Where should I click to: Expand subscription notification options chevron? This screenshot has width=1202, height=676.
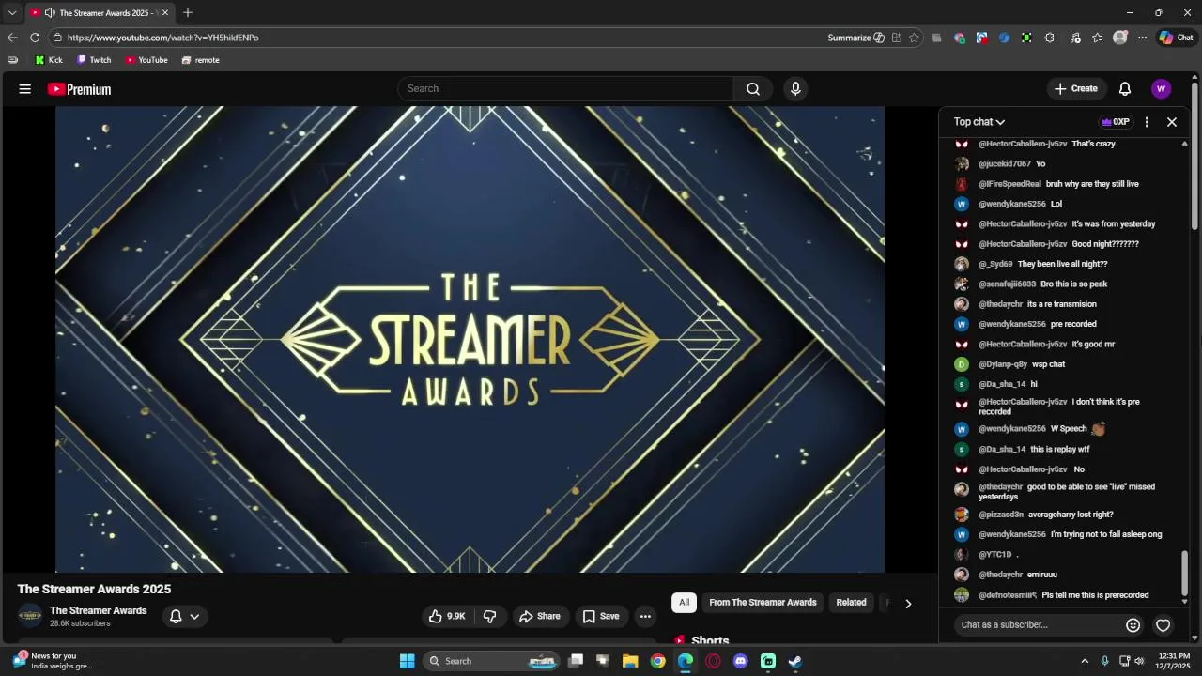click(x=194, y=616)
